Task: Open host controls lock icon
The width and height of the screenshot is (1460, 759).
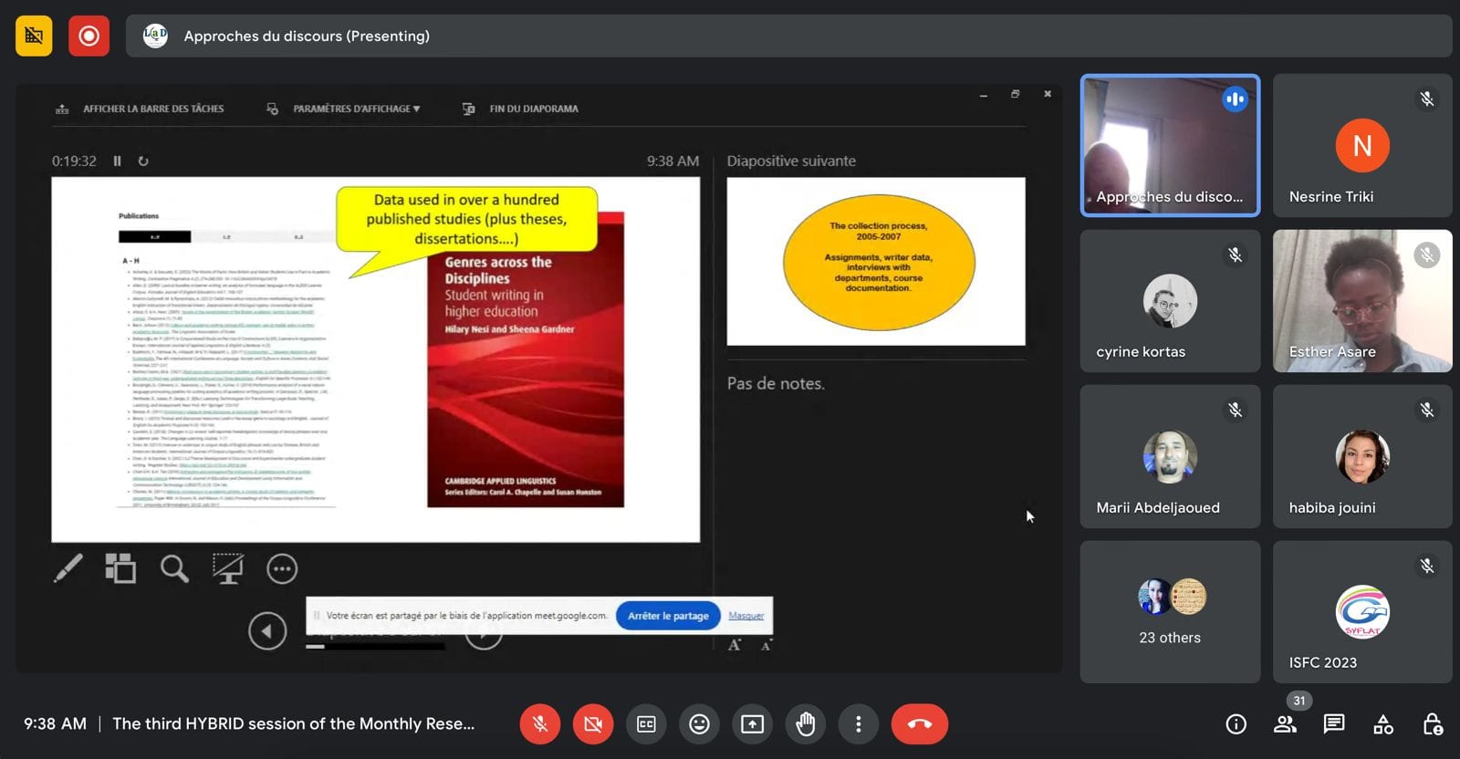Action: point(1433,724)
